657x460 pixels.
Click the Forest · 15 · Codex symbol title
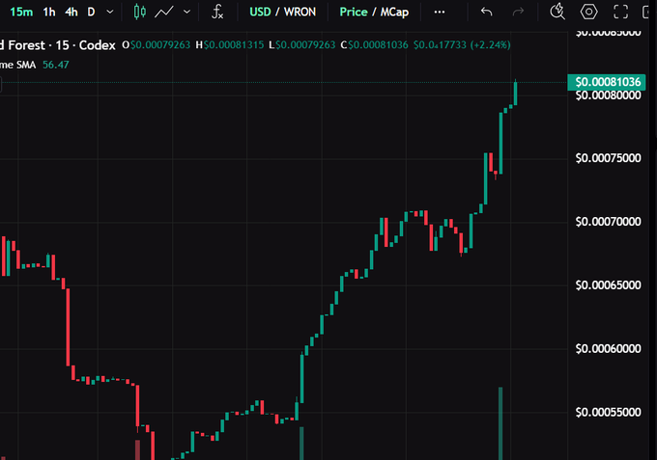click(58, 45)
